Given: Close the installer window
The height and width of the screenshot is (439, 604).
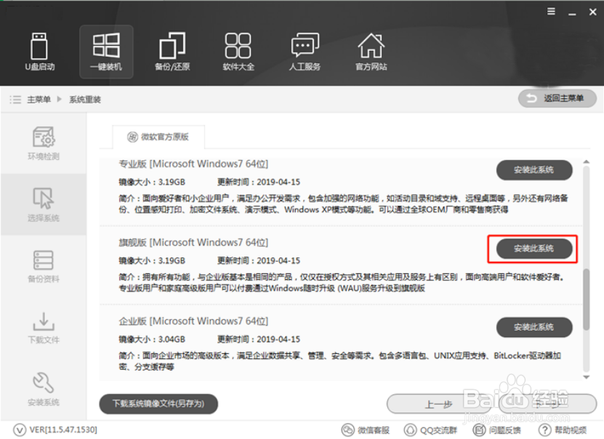Looking at the screenshot, I should [593, 12].
